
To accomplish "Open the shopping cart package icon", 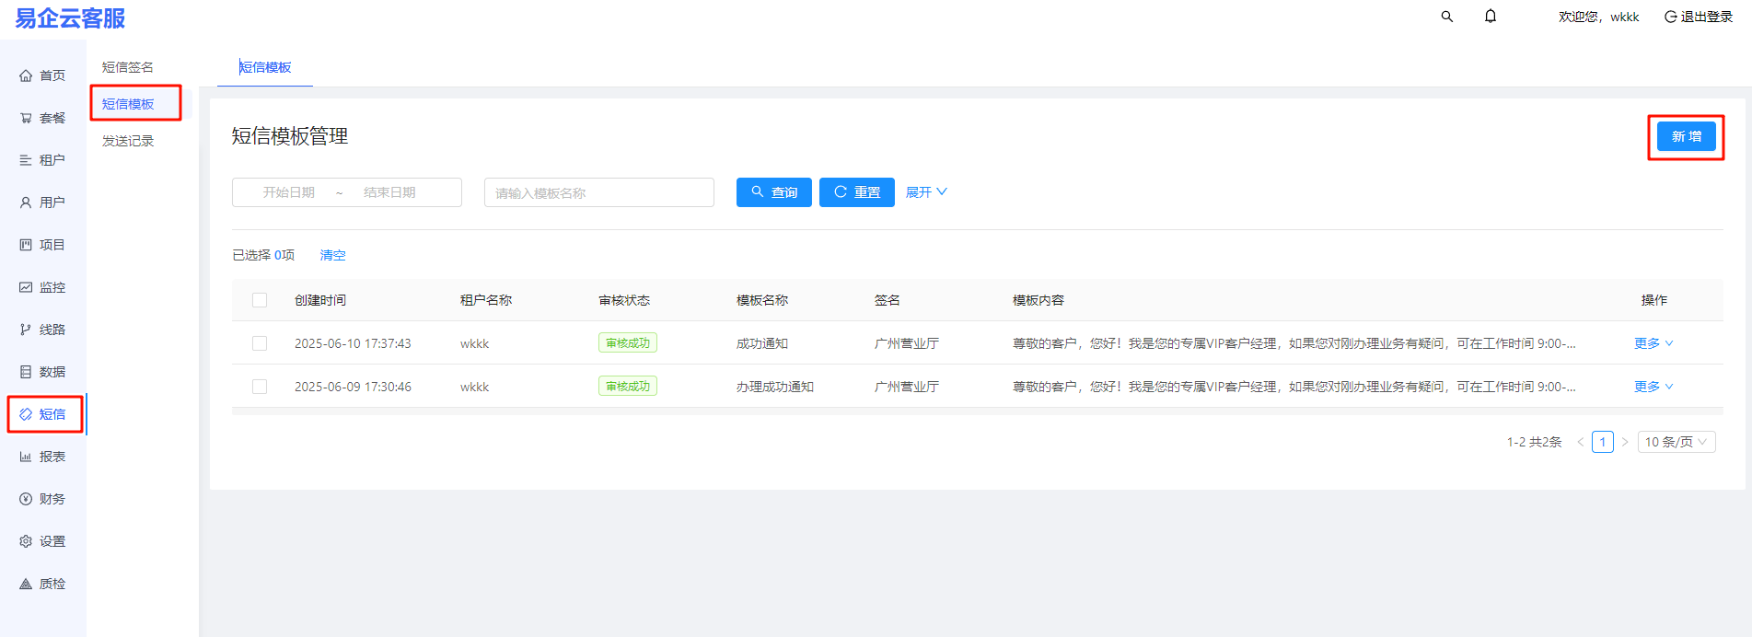I will pyautogui.click(x=26, y=118).
